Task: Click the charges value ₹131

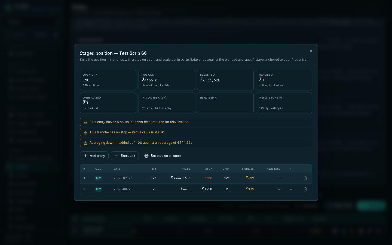Action: point(250,189)
